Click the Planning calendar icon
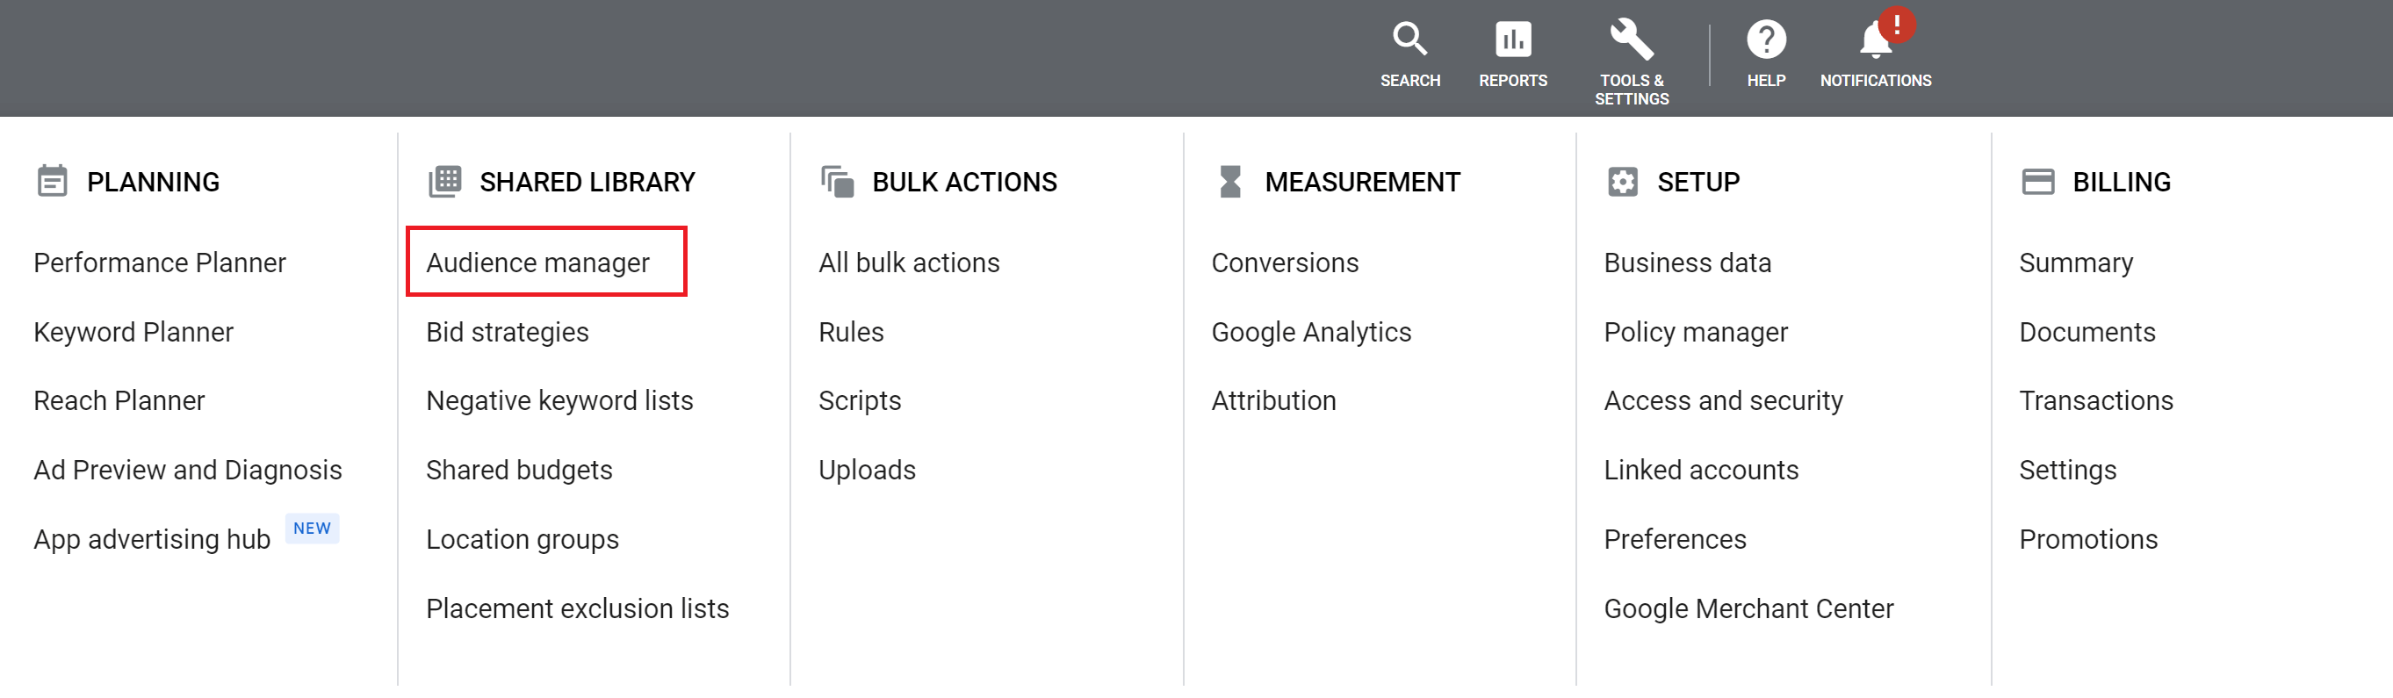2393x698 pixels. (52, 181)
